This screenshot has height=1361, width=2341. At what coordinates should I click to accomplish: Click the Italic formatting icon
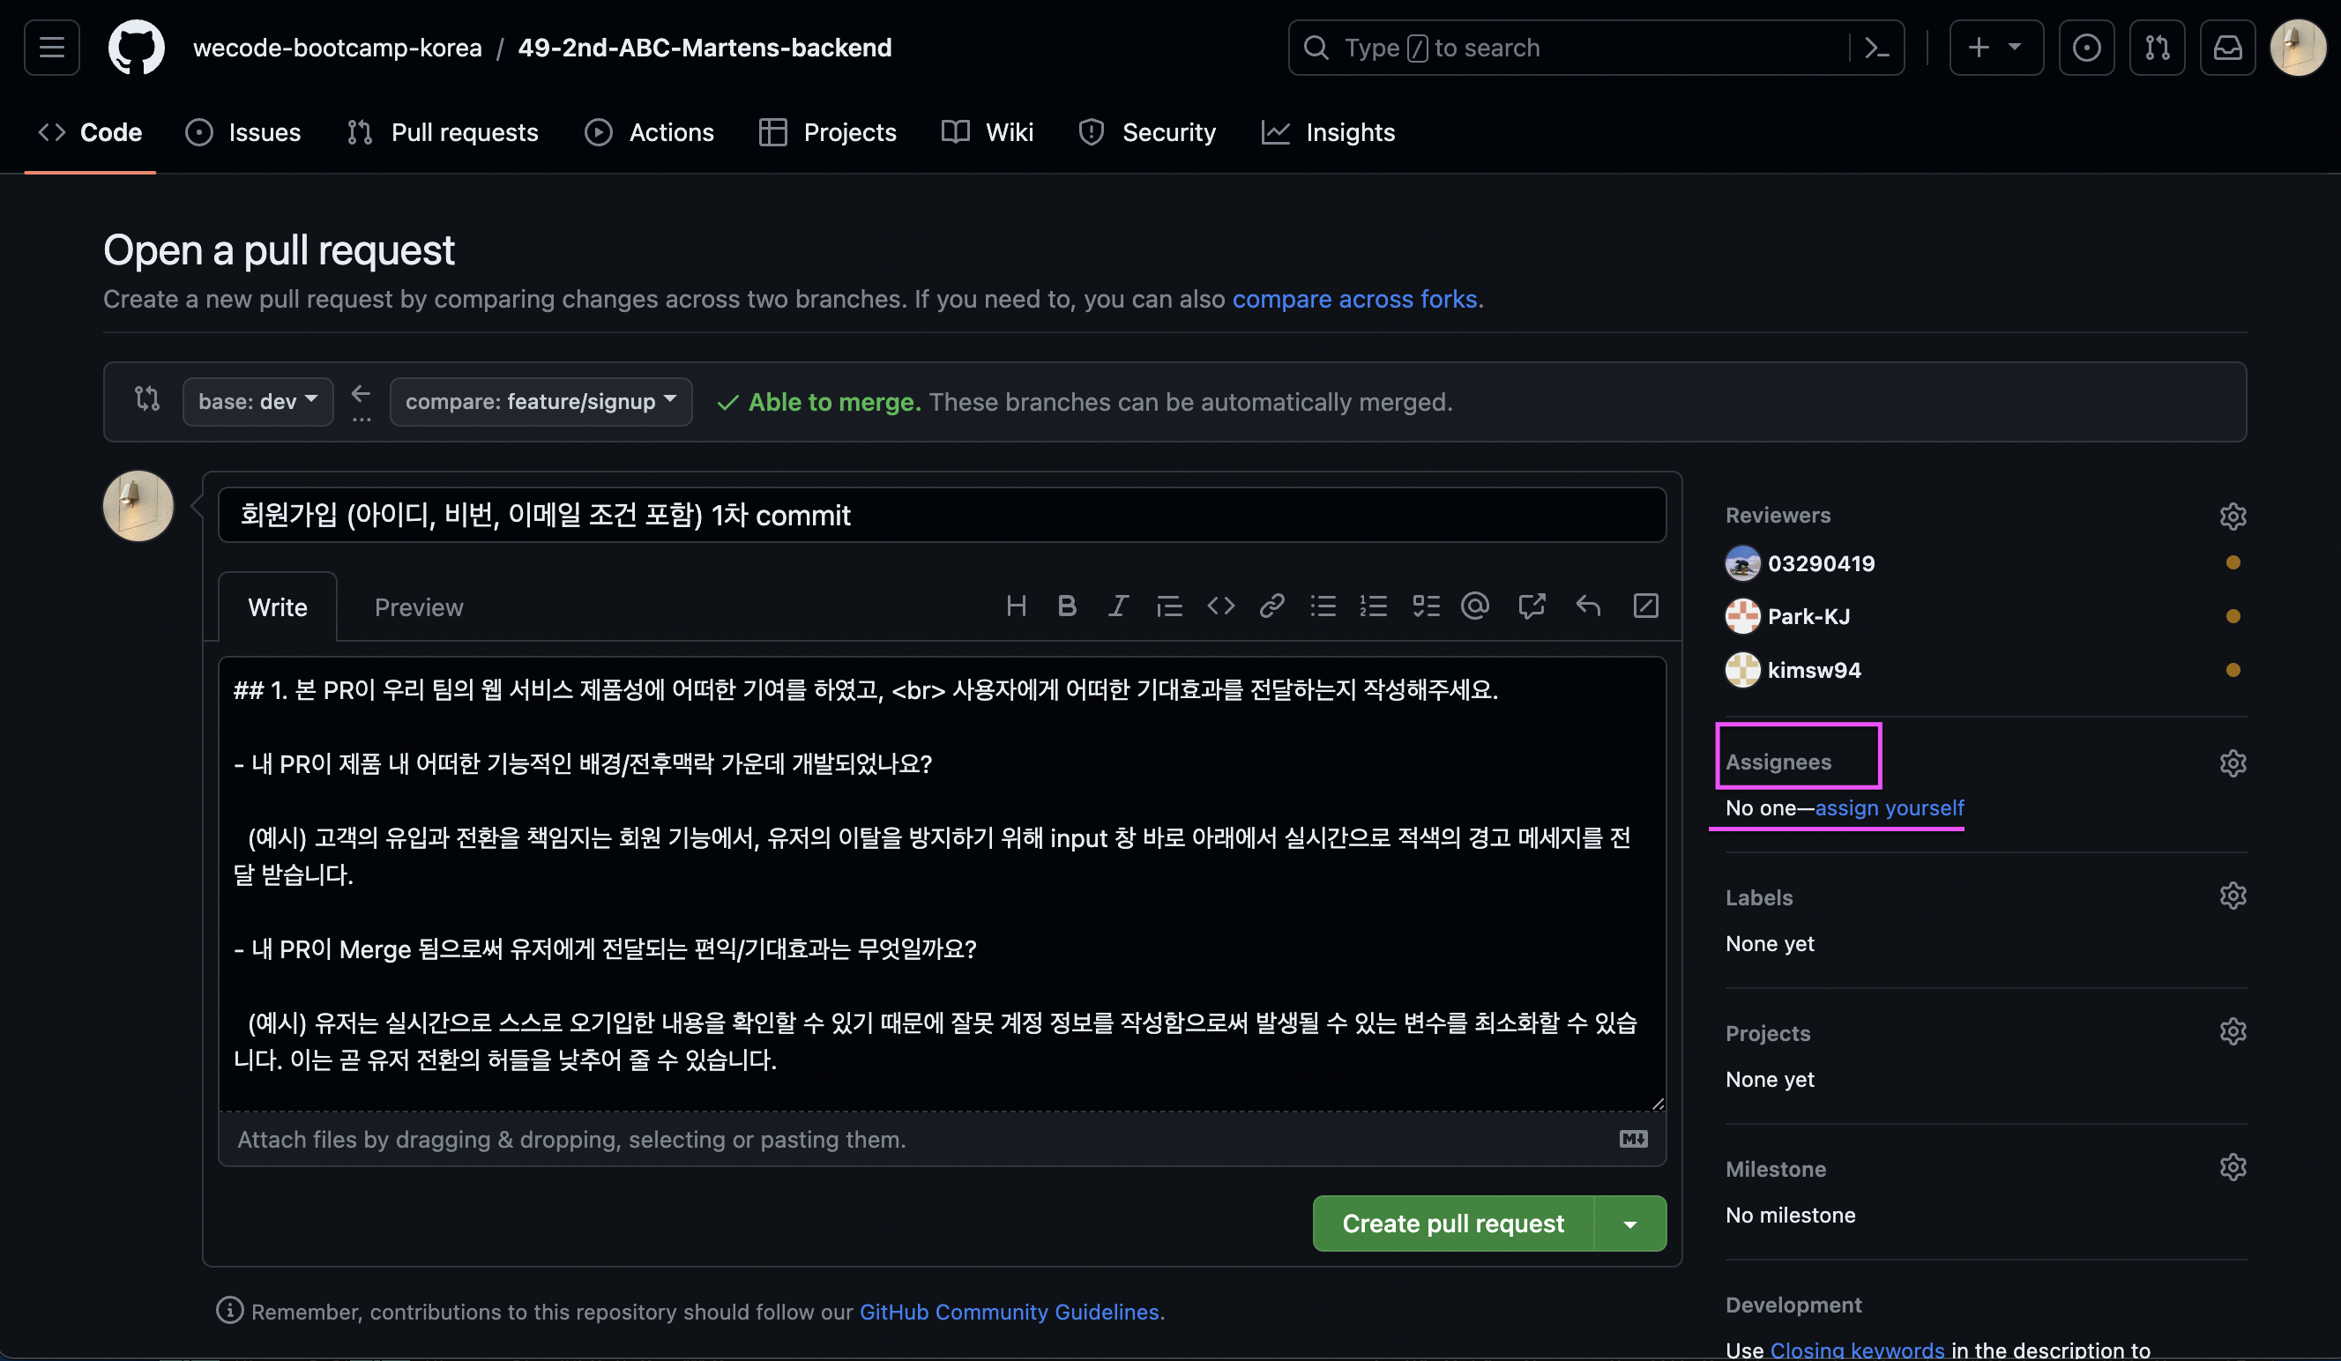tap(1117, 606)
